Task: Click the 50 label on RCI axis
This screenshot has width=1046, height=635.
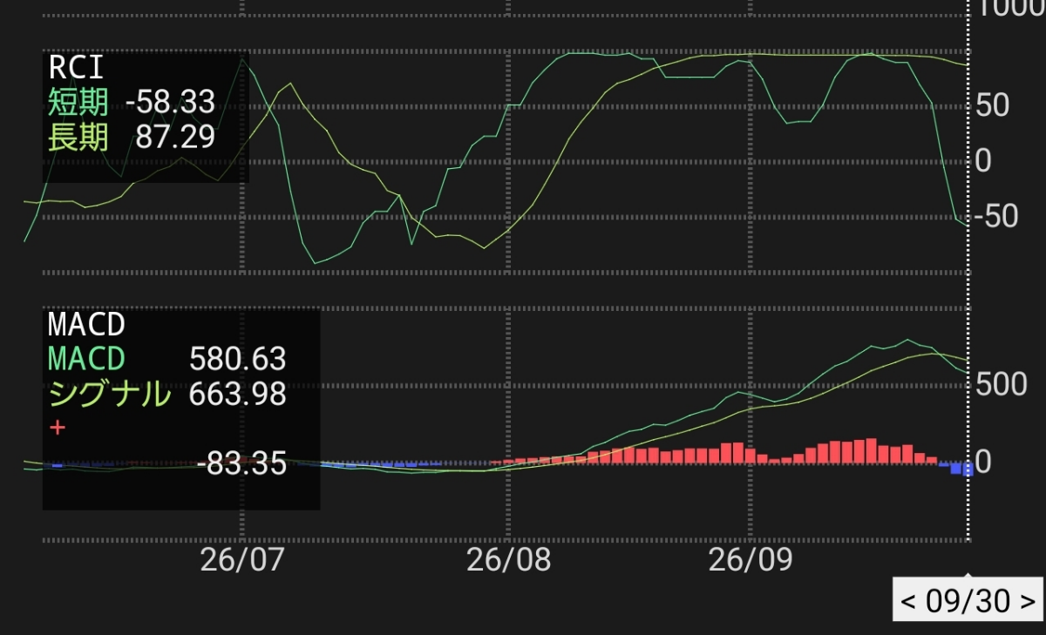Action: [994, 105]
